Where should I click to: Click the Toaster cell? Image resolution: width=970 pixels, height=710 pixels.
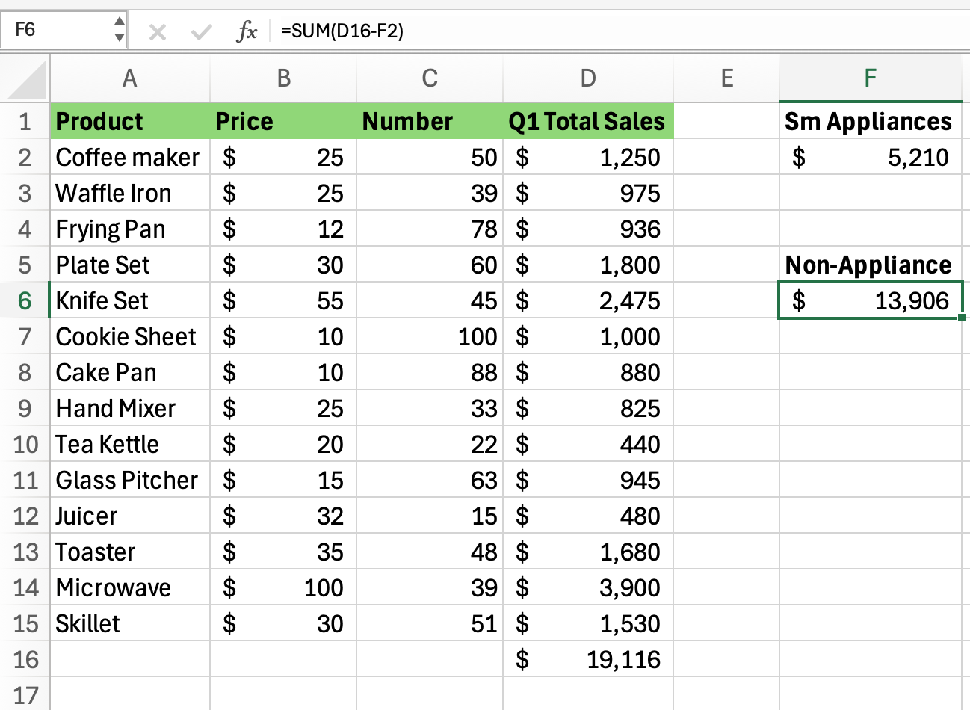[130, 552]
